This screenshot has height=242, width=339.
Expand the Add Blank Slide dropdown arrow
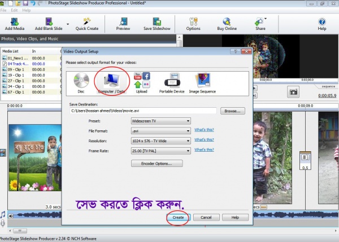(68, 24)
